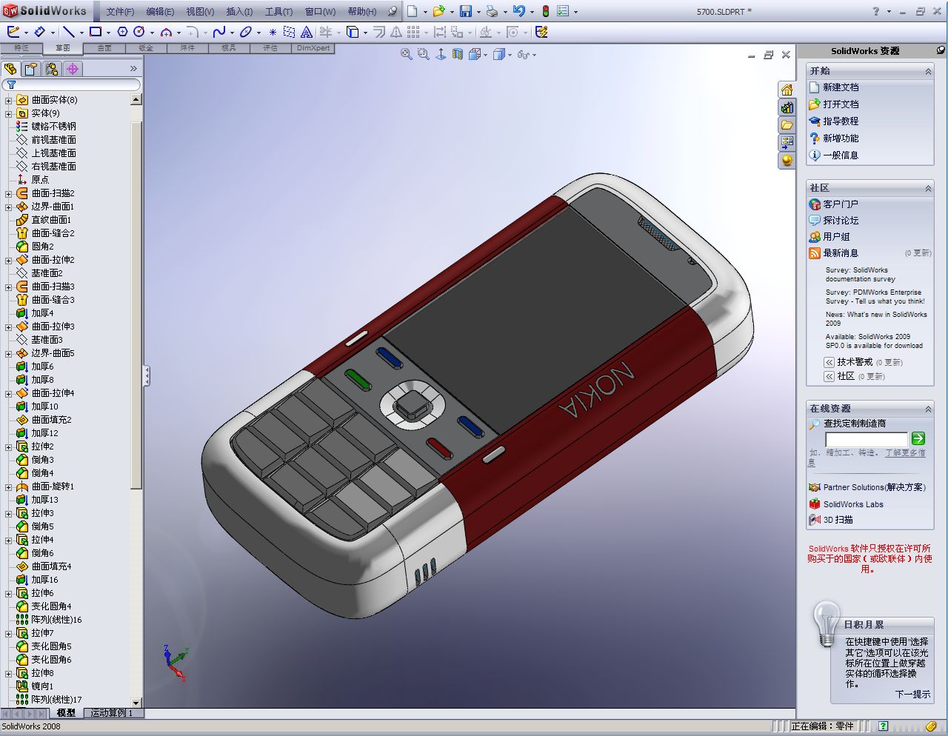The height and width of the screenshot is (736, 948).
Task: Open the Partner Solutions(解决方案) link
Action: [x=874, y=487]
